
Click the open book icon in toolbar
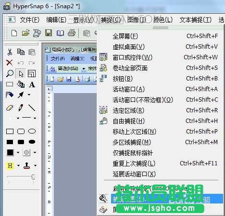coord(60,33)
